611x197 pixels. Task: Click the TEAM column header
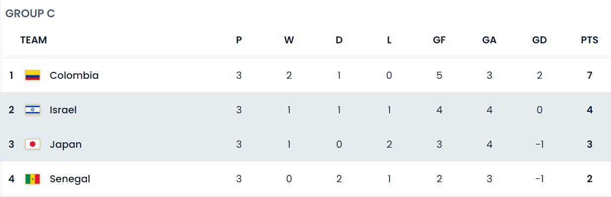coord(34,40)
